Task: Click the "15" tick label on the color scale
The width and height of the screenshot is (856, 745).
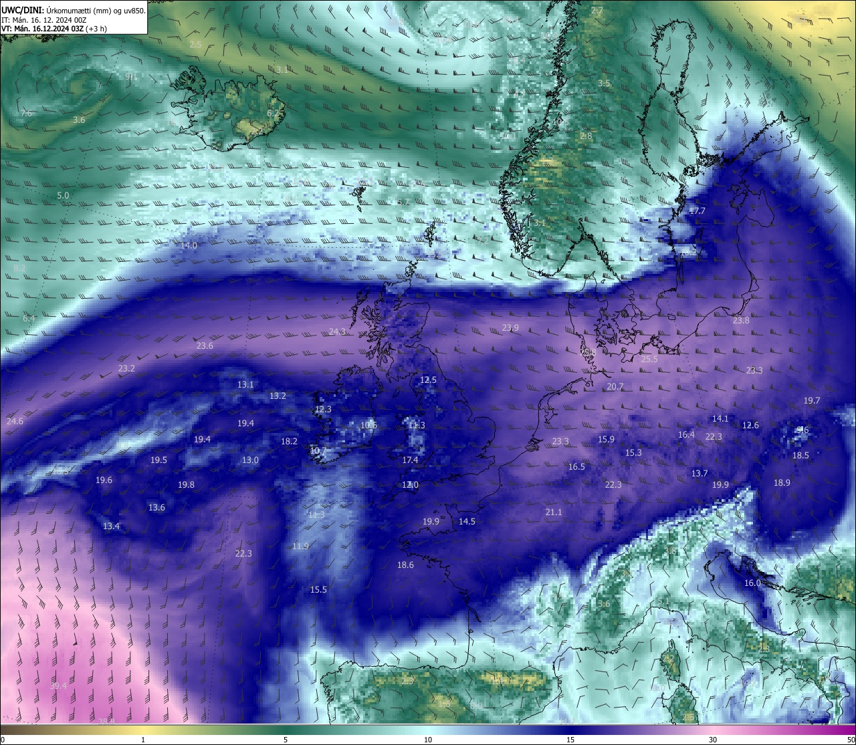Action: [x=570, y=740]
